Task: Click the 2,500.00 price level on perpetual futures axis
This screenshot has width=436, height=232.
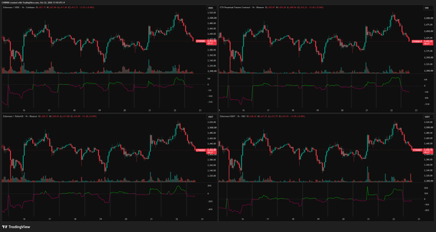Action: pyautogui.click(x=428, y=19)
